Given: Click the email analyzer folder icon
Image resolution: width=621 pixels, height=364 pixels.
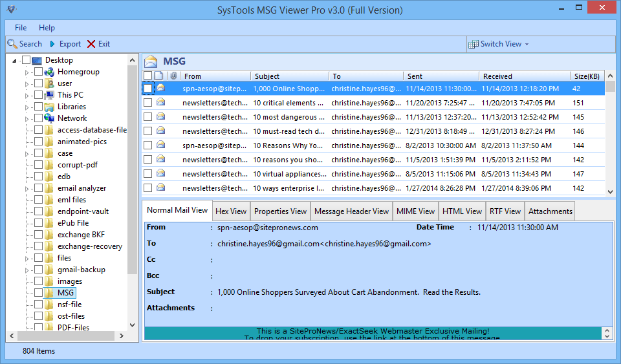Looking at the screenshot, I should pyautogui.click(x=49, y=188).
